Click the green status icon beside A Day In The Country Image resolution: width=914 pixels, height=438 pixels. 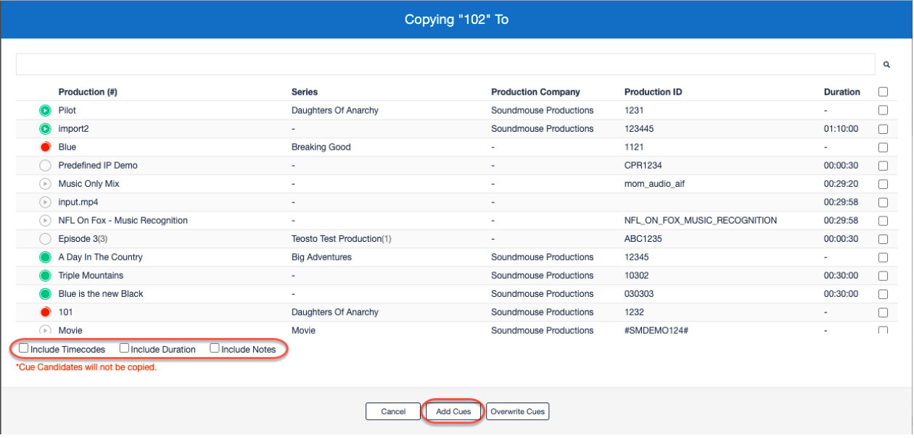point(45,257)
